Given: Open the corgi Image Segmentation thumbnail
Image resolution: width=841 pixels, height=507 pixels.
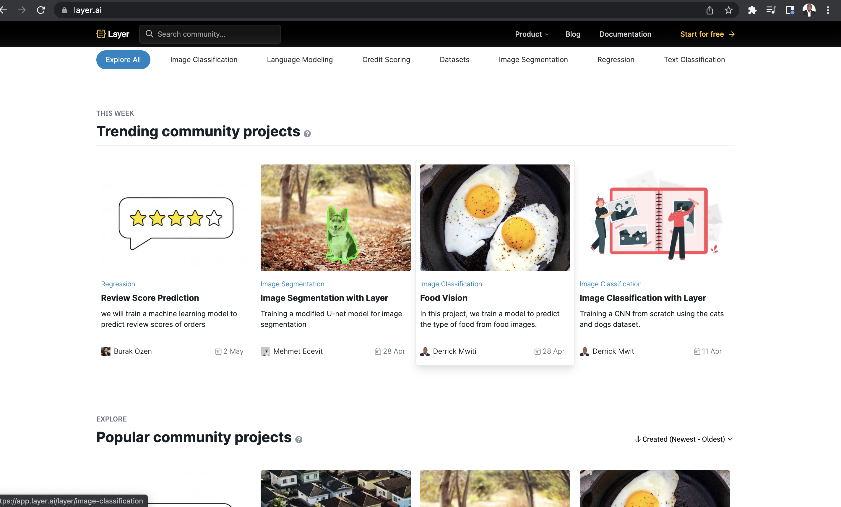Looking at the screenshot, I should [x=335, y=218].
